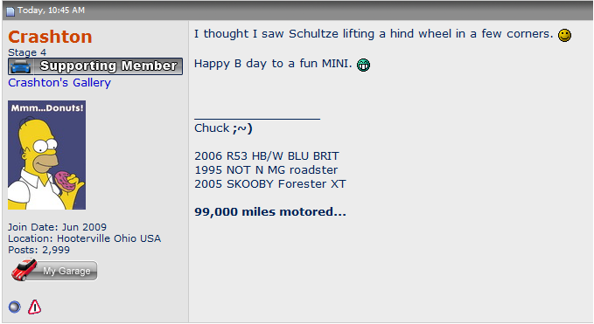This screenshot has width=594, height=324.
Task: Open the Crashton username profile link
Action: pos(50,37)
